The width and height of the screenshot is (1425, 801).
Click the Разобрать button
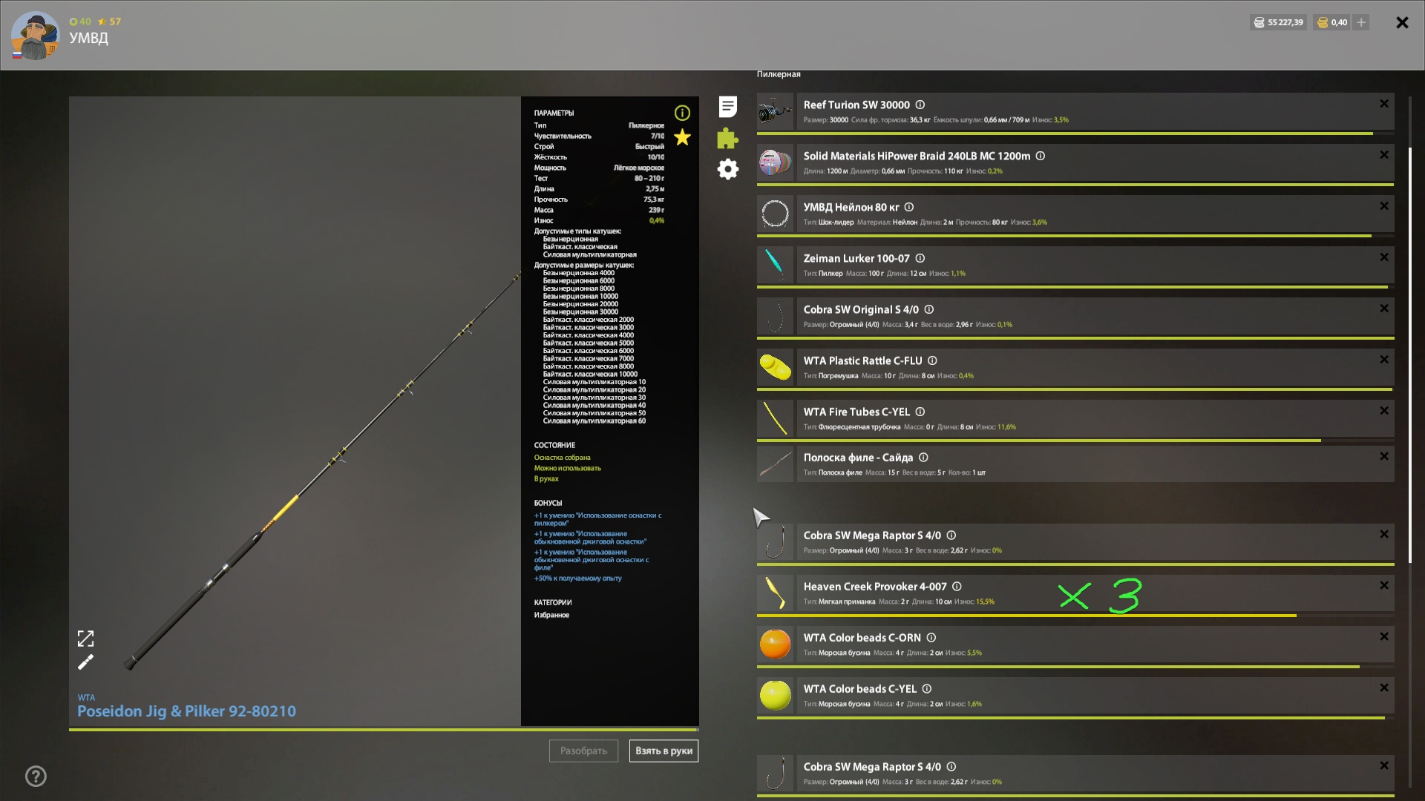click(583, 751)
